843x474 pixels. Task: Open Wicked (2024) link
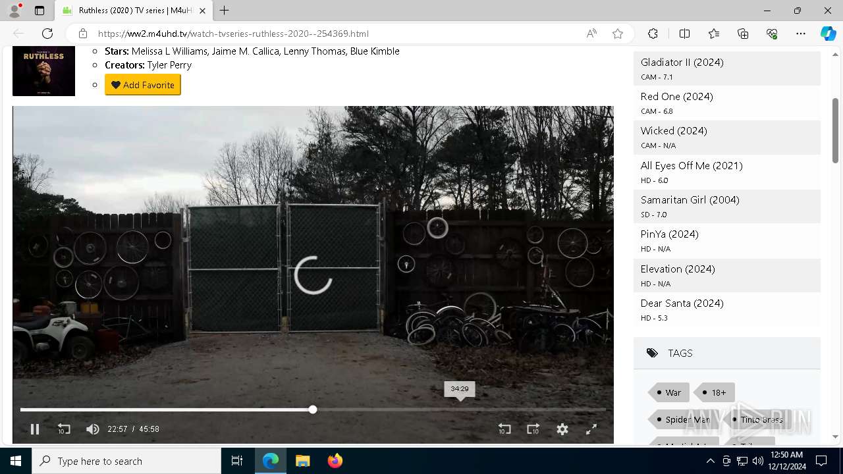(674, 131)
